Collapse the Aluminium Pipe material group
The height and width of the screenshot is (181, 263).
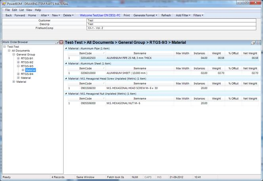[x=66, y=48]
